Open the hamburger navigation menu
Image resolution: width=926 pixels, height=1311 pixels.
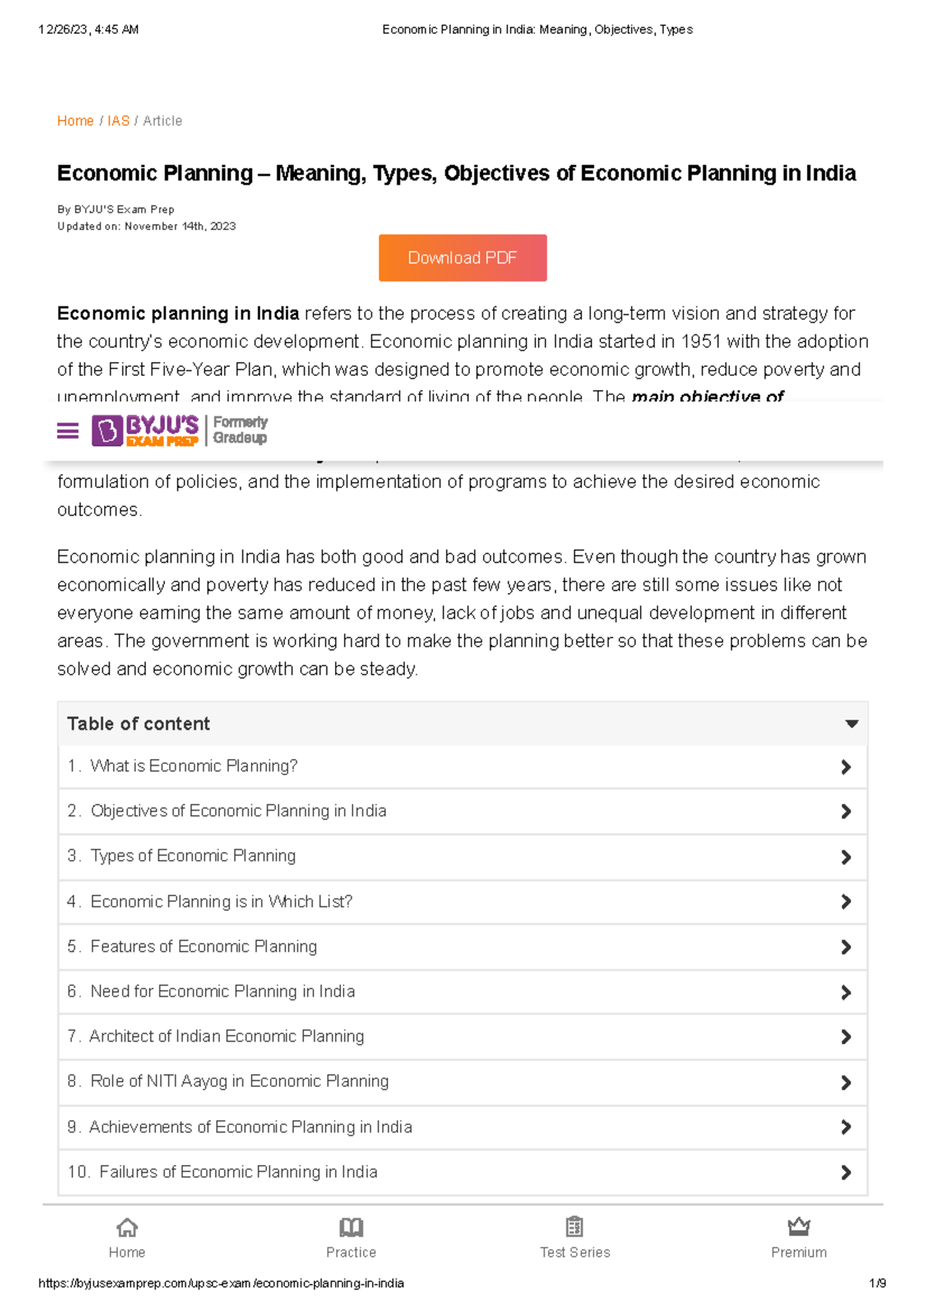[68, 430]
